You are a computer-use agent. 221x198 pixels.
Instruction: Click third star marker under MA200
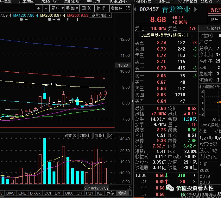click(59, 20)
